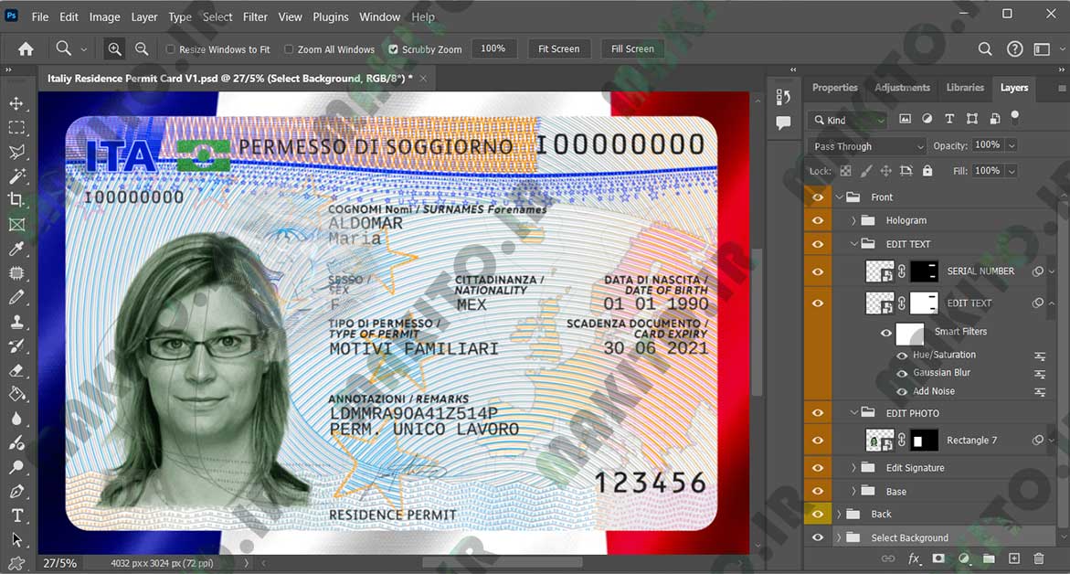This screenshot has height=574, width=1070.
Task: Click the Delete layer trash icon
Action: (x=1039, y=558)
